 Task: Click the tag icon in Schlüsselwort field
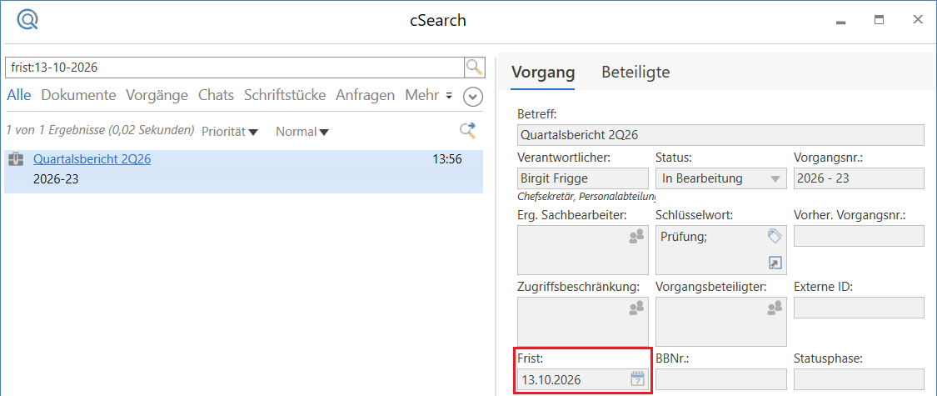click(775, 236)
